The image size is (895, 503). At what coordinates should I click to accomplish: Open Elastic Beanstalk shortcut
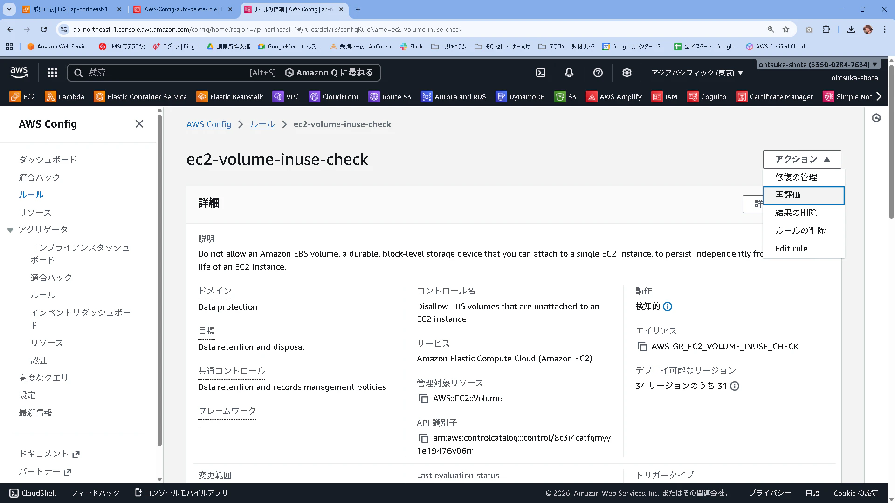[x=230, y=97]
